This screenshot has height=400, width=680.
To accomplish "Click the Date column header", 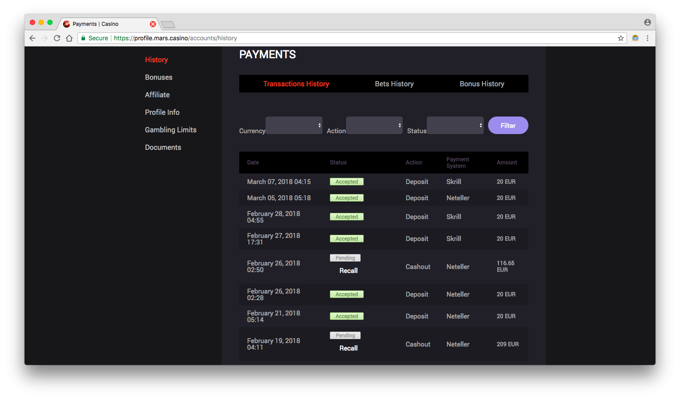I will coord(253,163).
